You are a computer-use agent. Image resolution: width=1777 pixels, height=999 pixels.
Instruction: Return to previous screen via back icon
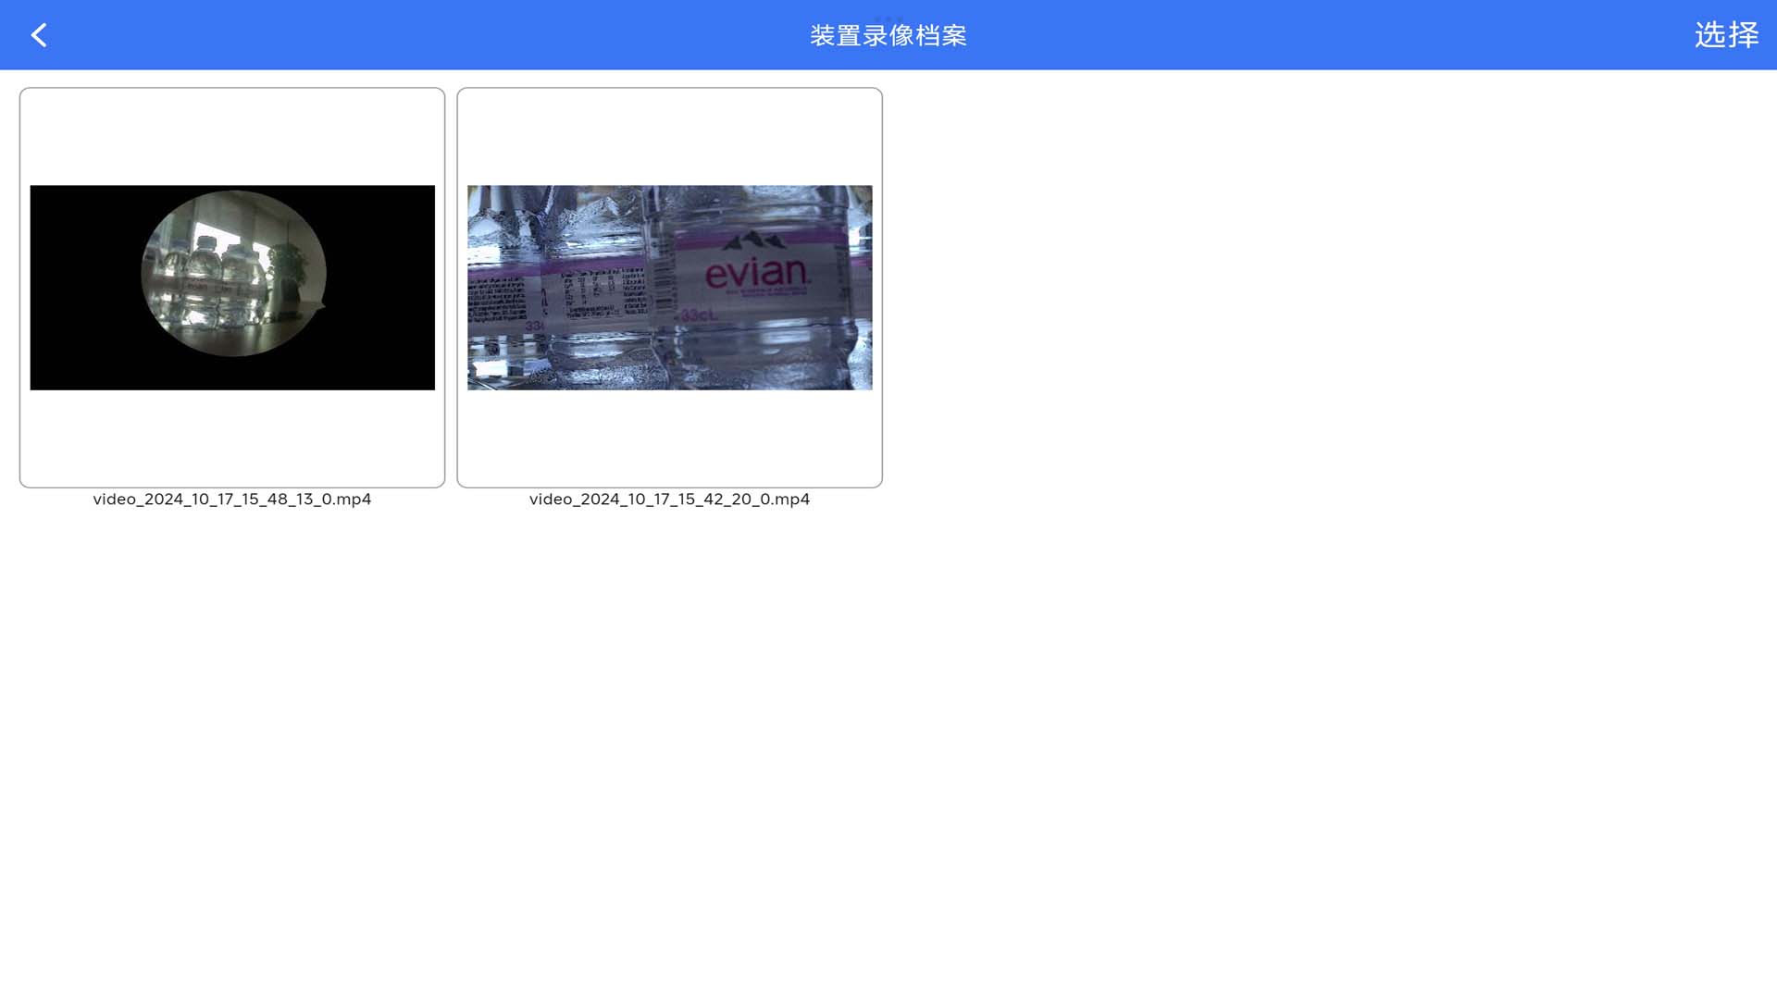point(39,35)
